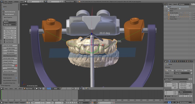Click the render camera icon in Render panel

tap(166, 71)
